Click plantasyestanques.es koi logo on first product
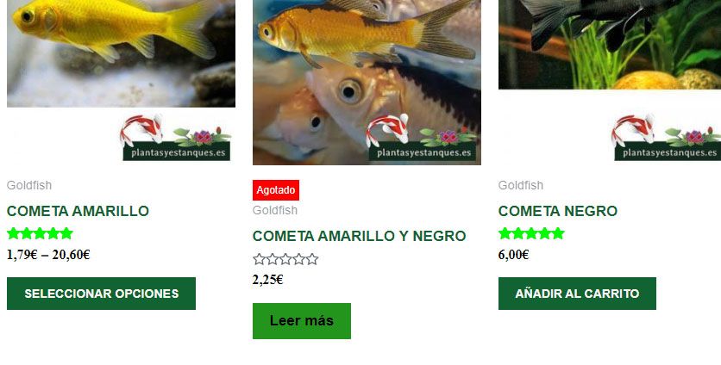The height and width of the screenshot is (365, 721). coord(175,137)
